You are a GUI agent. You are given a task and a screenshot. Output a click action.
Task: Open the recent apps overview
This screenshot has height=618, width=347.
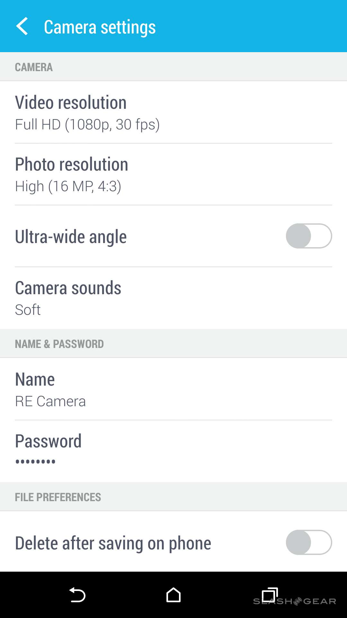(269, 595)
